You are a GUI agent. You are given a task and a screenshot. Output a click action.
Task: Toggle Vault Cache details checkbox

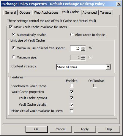pyautogui.click(x=72, y=105)
